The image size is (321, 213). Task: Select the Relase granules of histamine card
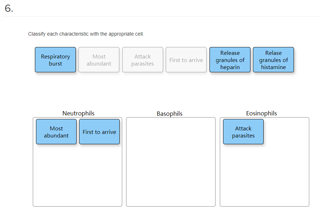273,59
